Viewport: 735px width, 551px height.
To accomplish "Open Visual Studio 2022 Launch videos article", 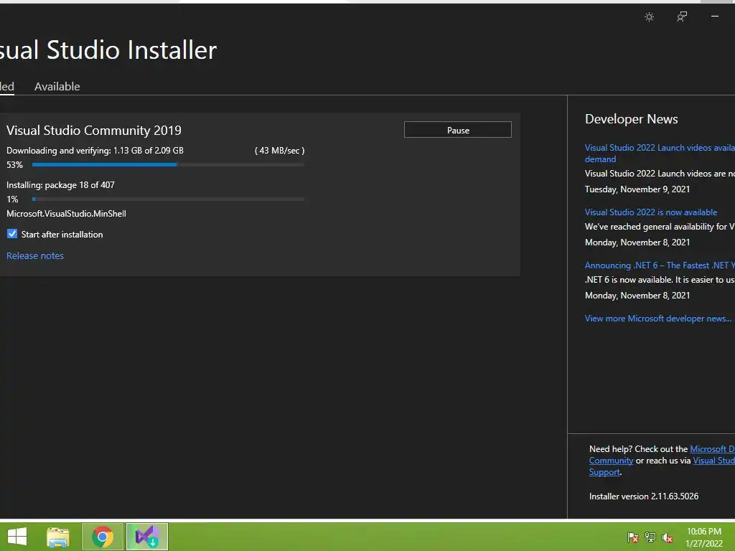I will pyautogui.click(x=660, y=154).
